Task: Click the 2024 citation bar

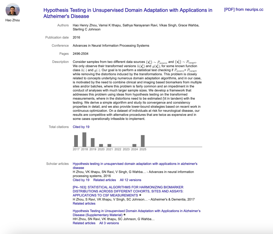Action: pyautogui.click(x=134, y=145)
